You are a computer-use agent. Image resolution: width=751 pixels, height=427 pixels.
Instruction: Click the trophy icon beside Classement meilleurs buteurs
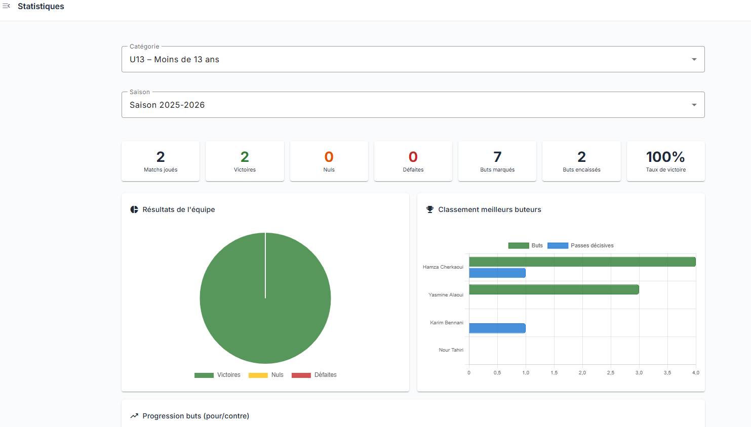pos(430,209)
